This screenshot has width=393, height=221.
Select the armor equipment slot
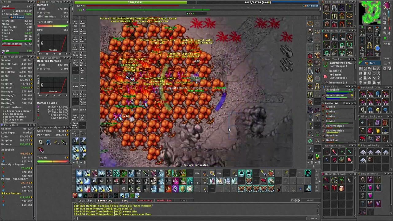pyautogui.click(x=370, y=37)
